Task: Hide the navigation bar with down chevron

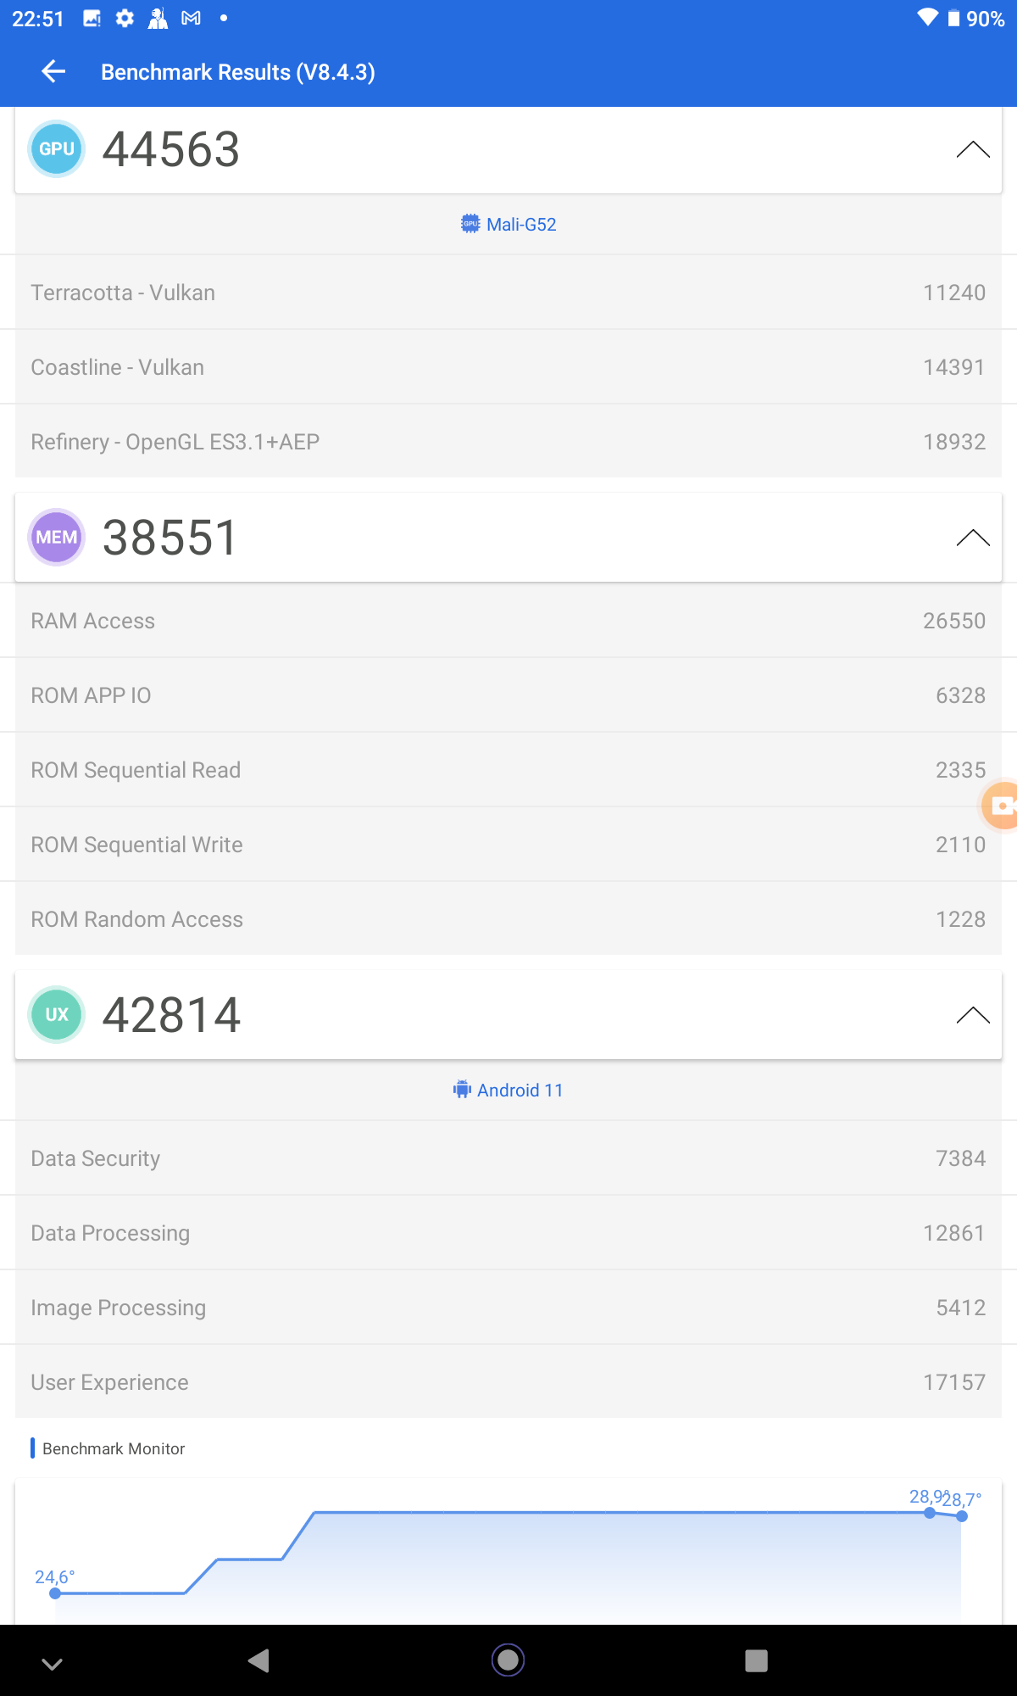Action: tap(53, 1664)
